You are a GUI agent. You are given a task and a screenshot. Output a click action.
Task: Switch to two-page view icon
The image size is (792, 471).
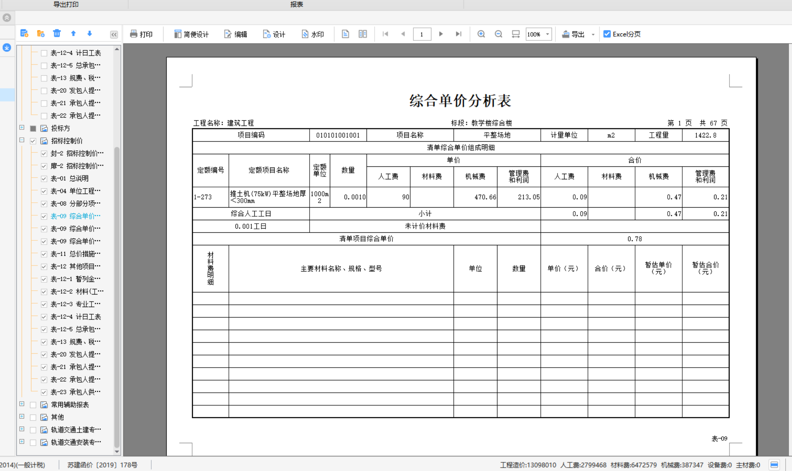point(363,34)
